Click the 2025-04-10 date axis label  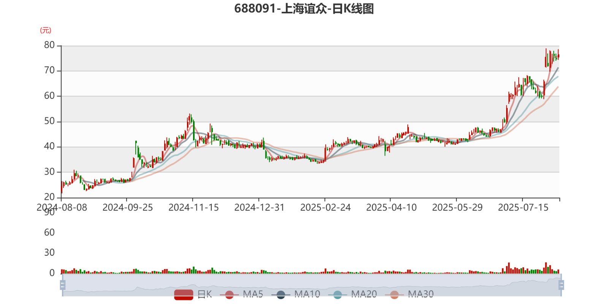point(391,207)
